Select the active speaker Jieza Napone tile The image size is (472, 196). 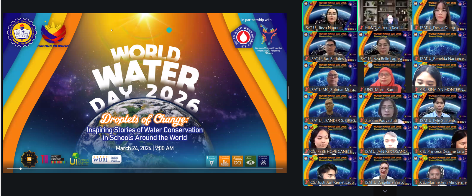coord(330,15)
